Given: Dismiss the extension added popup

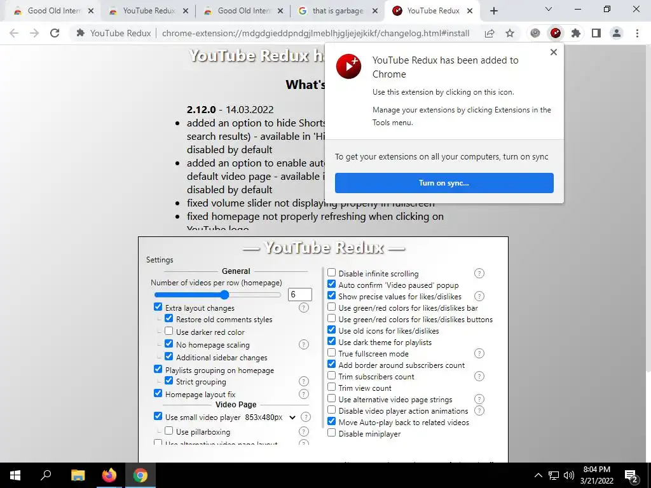Looking at the screenshot, I should 554,52.
